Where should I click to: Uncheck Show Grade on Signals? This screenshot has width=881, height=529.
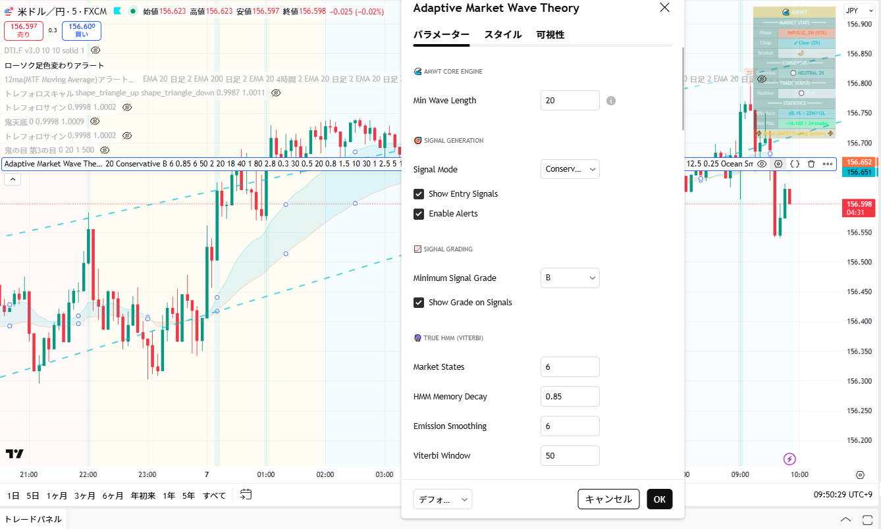tap(419, 303)
